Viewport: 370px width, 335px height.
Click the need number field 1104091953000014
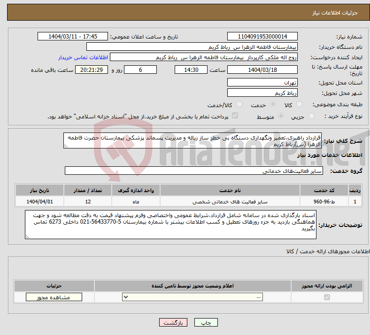[262, 37]
